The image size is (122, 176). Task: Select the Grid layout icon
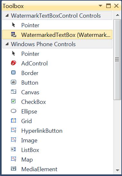[14, 121]
